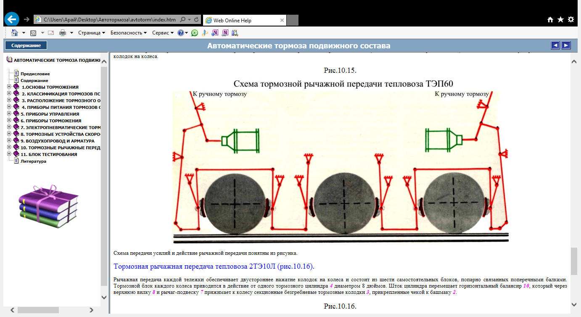The image size is (581, 317).
Task: Click the home page toolbar icon
Action: coord(15,32)
